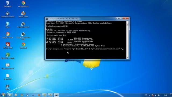Screen dimensions: 172x97
Task: Click the imagex.exe /export command line
Action: click(84, 49)
